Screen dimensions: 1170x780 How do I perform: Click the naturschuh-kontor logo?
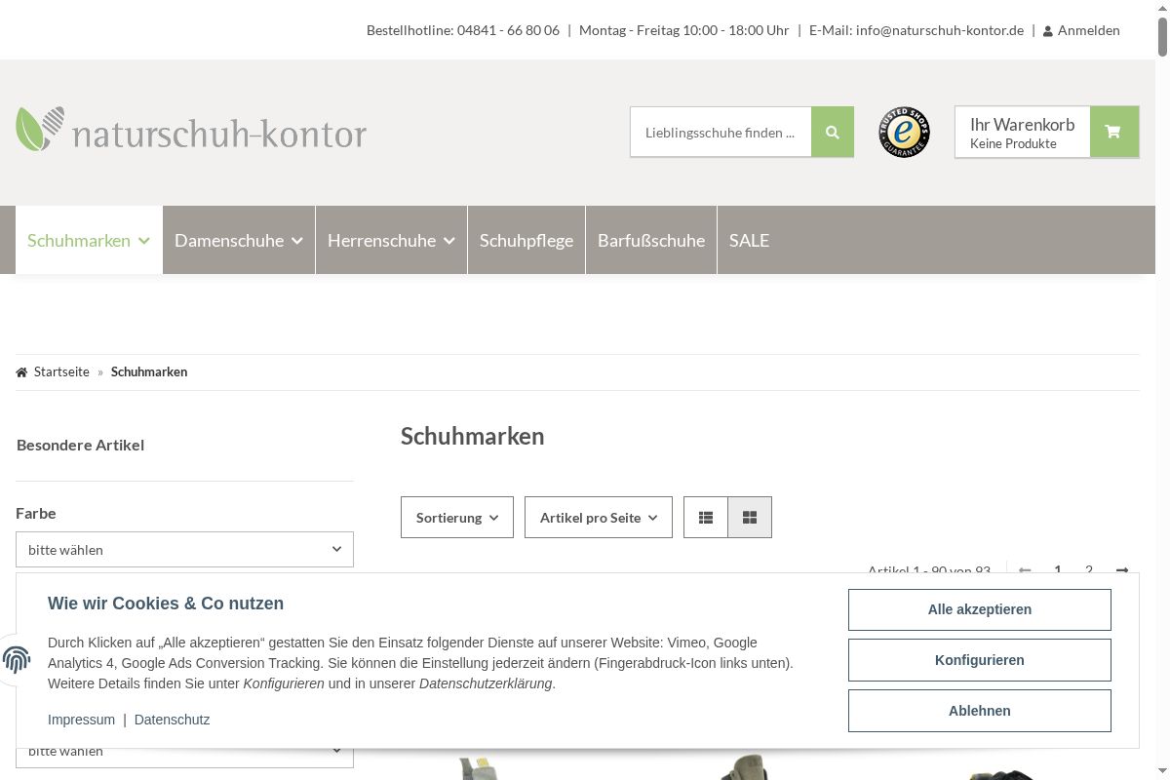(x=191, y=131)
